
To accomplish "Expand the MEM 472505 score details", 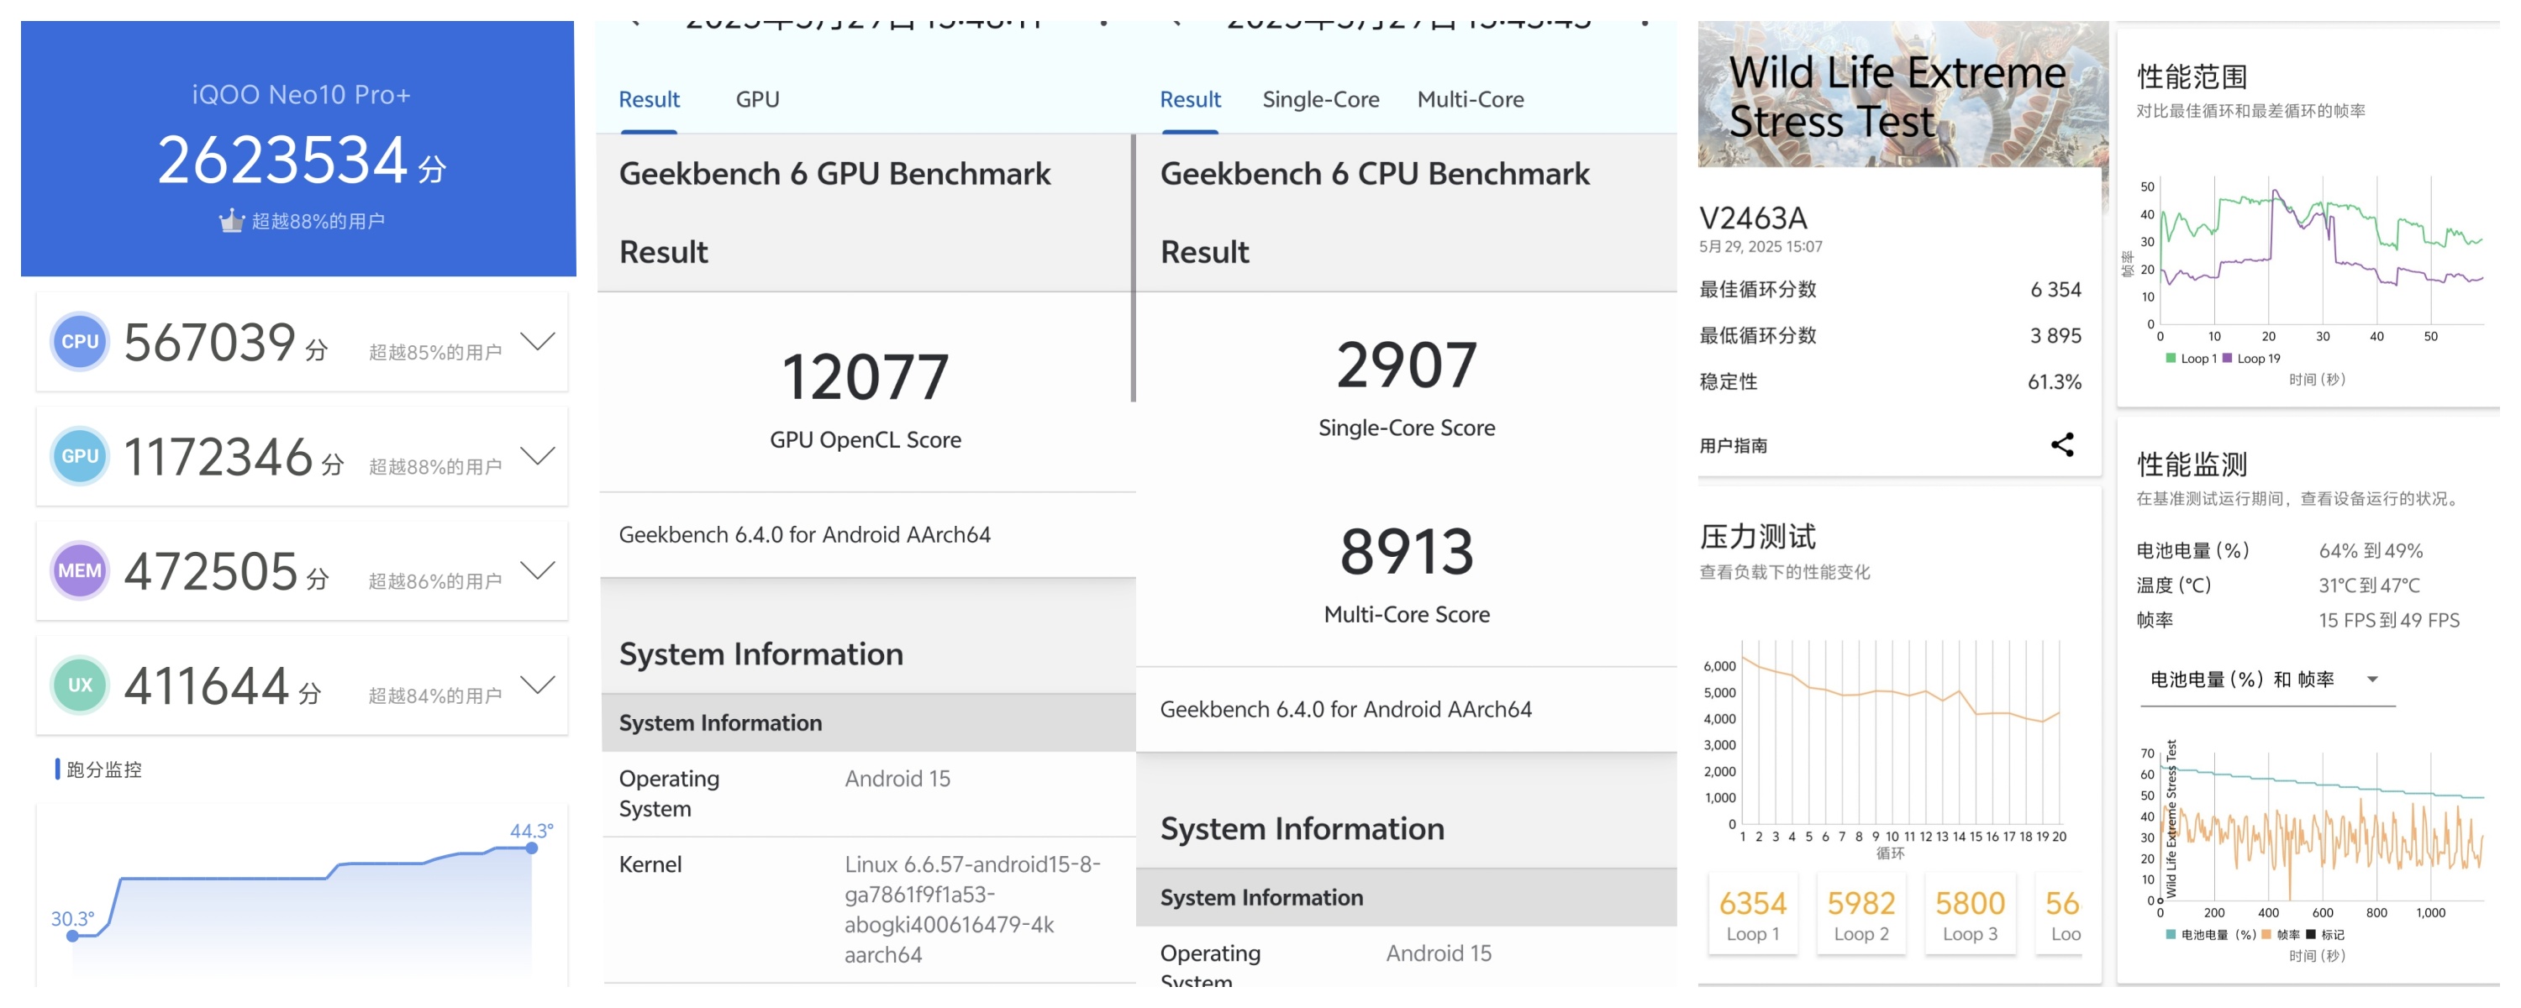I will 537,570.
